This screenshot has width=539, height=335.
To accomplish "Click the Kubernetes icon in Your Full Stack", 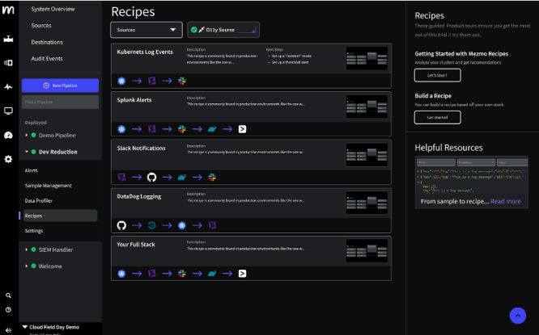I will point(121,274).
